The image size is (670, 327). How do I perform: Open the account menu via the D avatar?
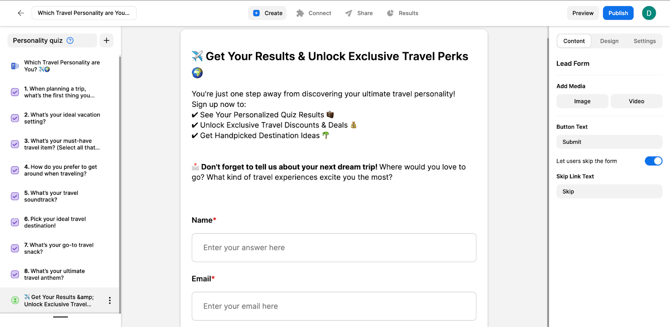coord(649,13)
